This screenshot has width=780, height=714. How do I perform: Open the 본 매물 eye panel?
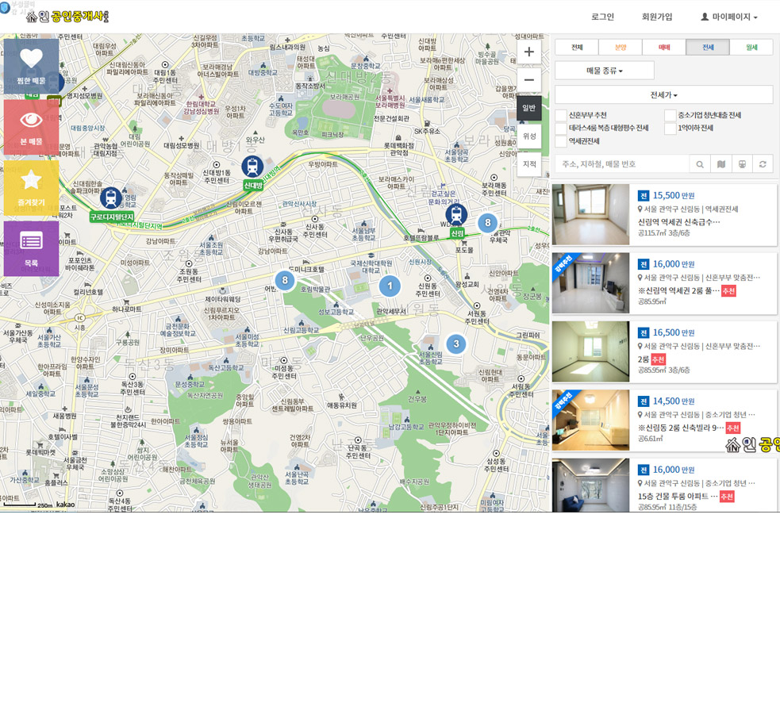tap(32, 126)
